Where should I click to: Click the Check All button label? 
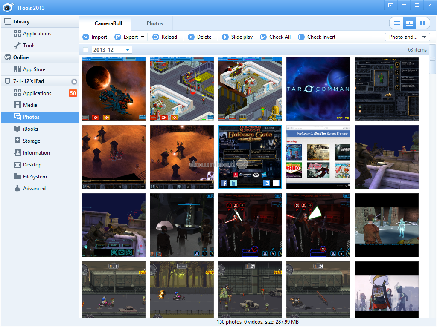point(280,37)
